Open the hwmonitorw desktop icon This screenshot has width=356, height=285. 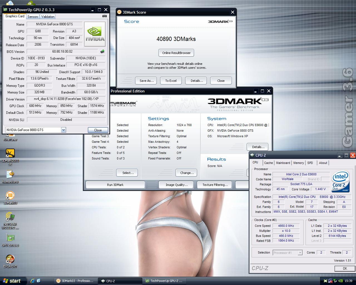[10, 176]
